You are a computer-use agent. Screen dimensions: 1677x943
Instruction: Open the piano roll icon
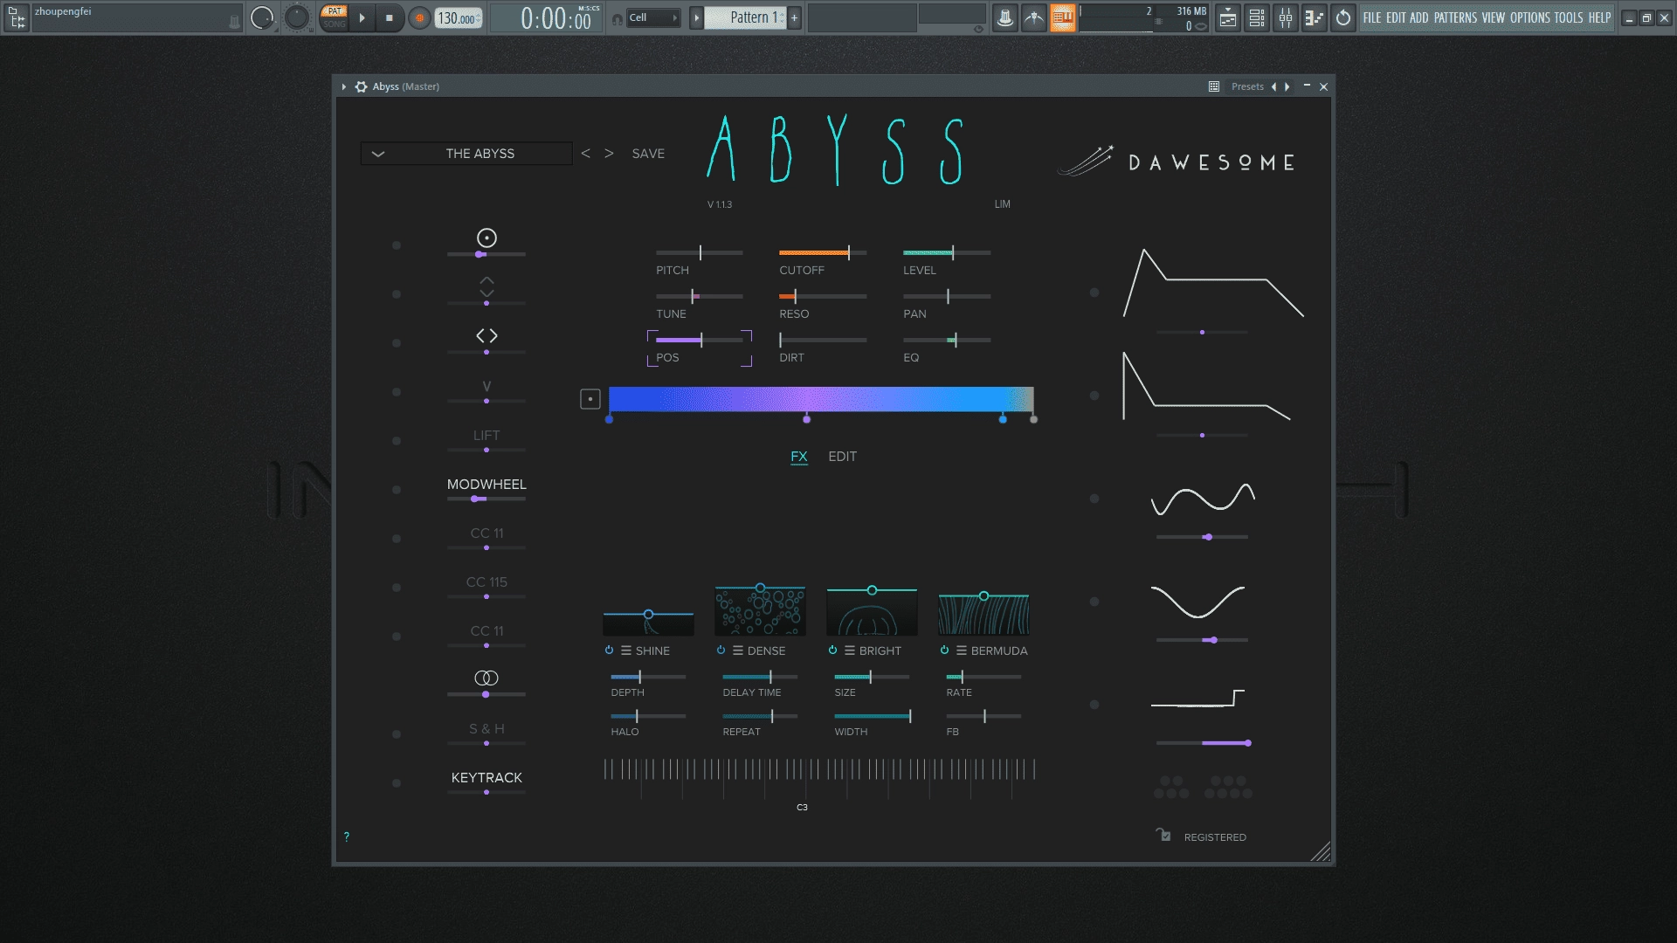point(1314,17)
